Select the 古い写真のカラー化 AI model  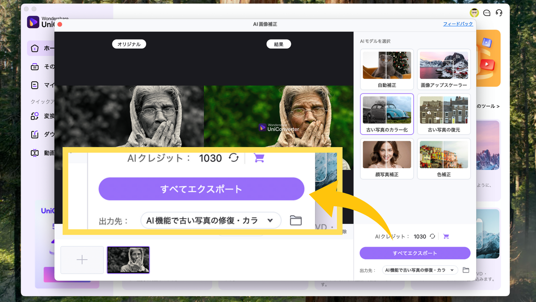[x=387, y=114]
